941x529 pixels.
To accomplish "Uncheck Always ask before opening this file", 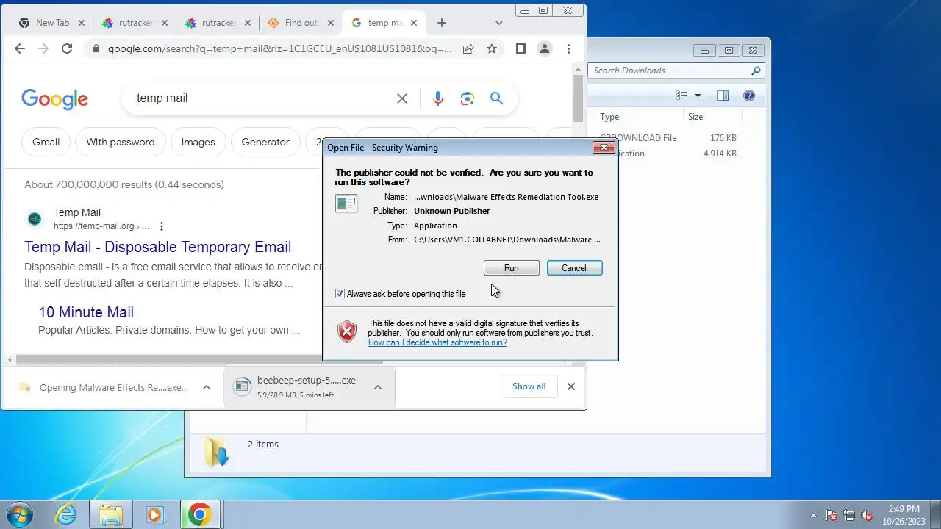I will [x=340, y=293].
